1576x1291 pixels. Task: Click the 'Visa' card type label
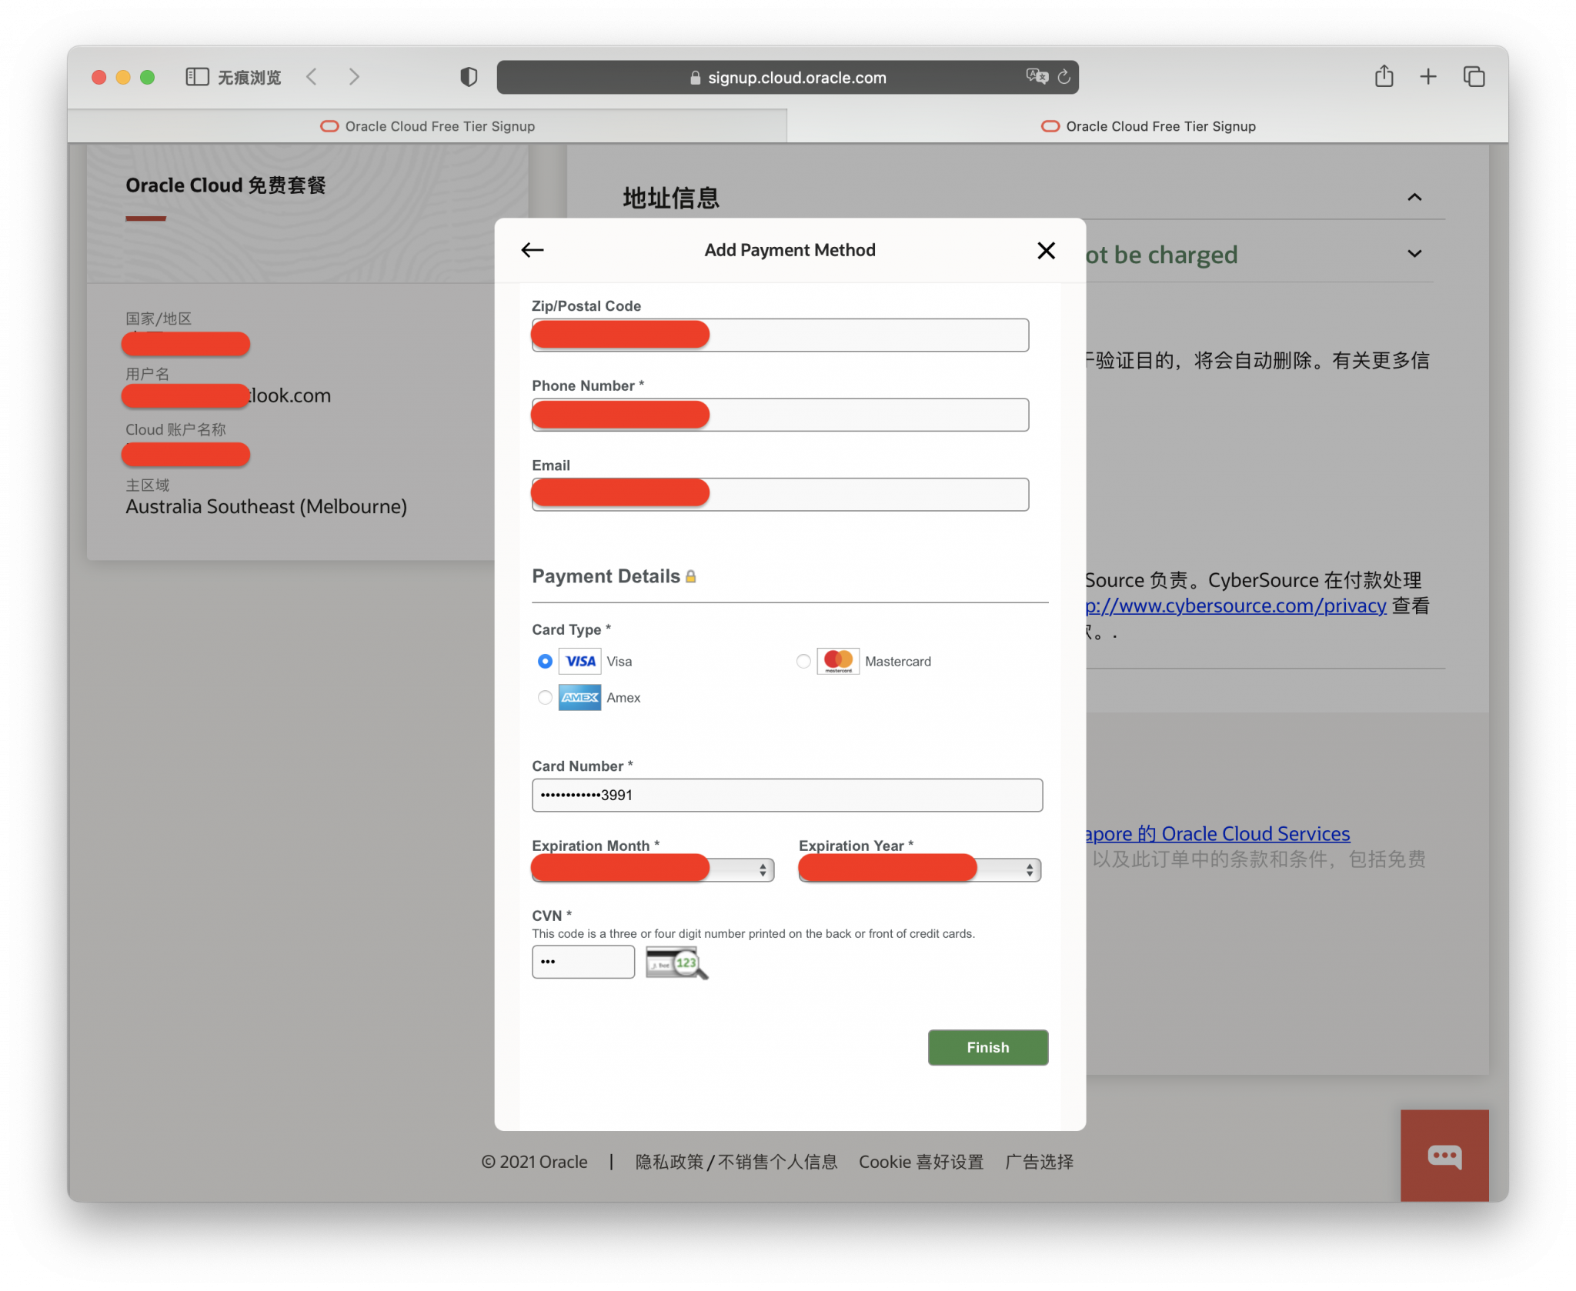click(619, 662)
